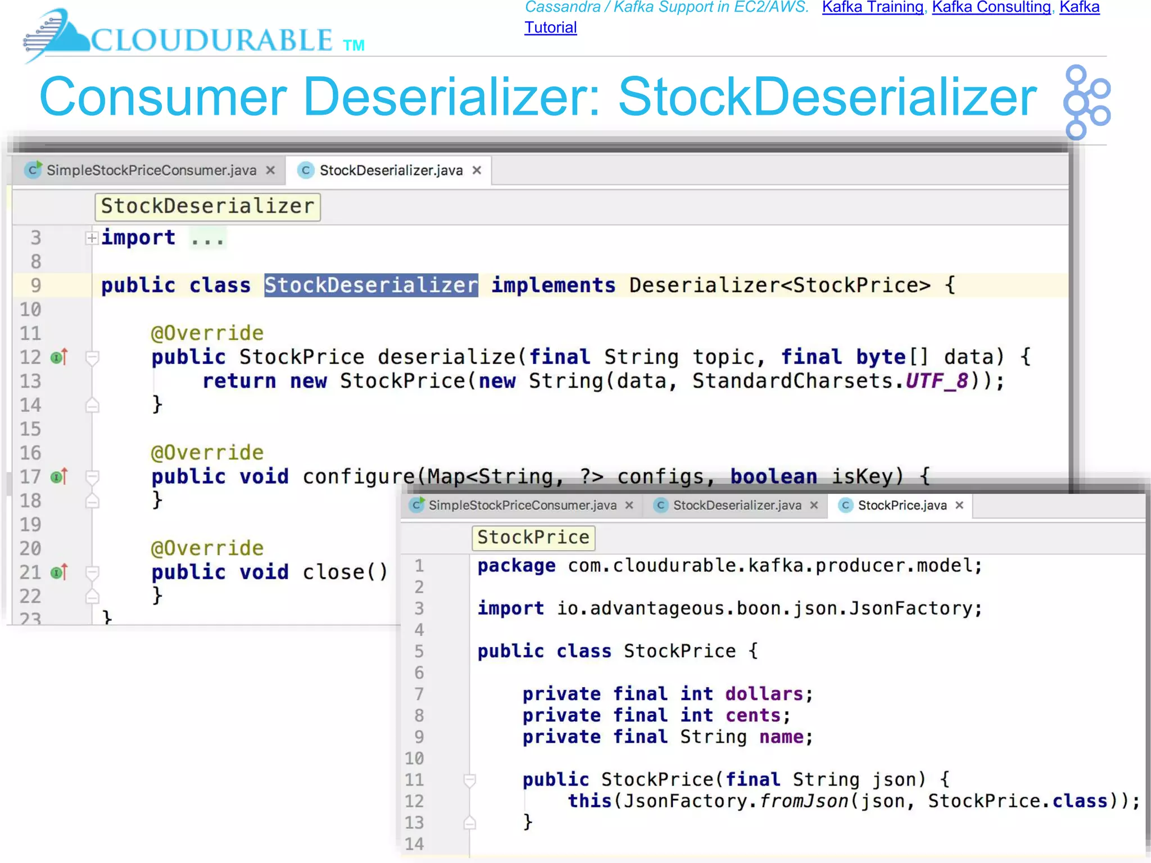Viewport: 1151px width, 863px height.
Task: Click the override gutter icon on line 12
Action: point(58,357)
